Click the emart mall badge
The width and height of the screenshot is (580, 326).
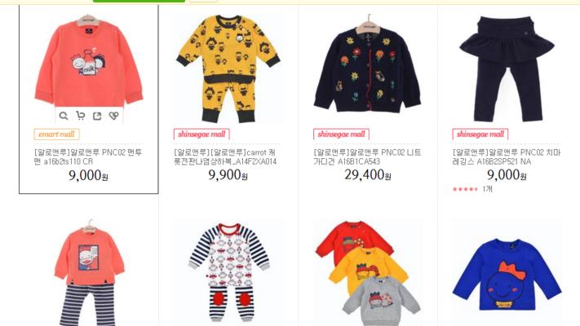56,134
